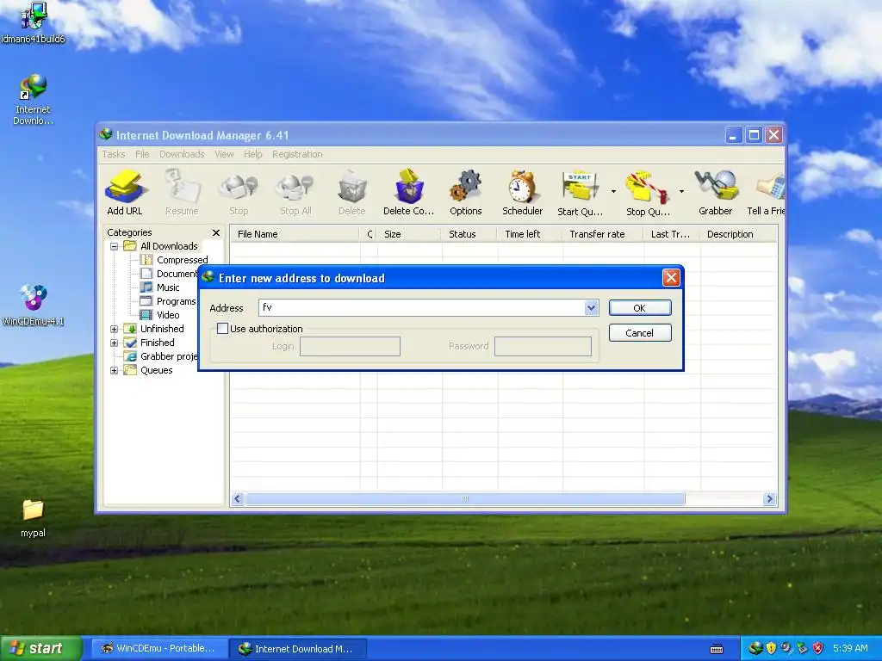Open the Stop Queue dropdown arrow

pyautogui.click(x=681, y=192)
